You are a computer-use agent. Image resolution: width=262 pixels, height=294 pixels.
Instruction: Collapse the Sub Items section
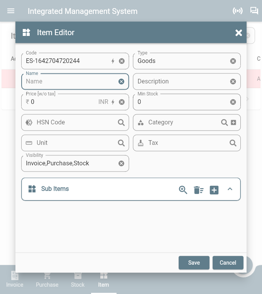pos(230,189)
